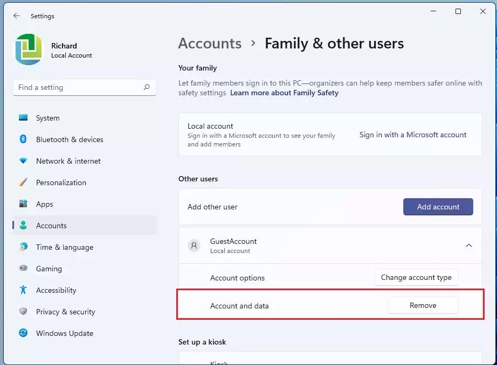Click Change account type button
497x365 pixels.
click(x=416, y=277)
